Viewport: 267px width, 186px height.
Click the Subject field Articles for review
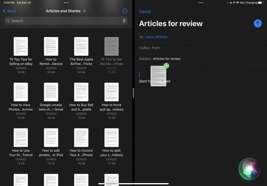167,59
